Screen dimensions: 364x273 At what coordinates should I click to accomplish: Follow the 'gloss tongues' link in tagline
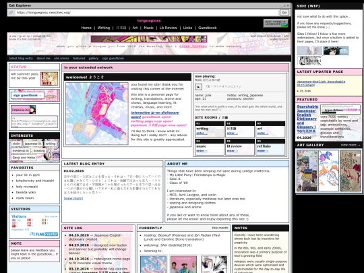click(x=193, y=47)
